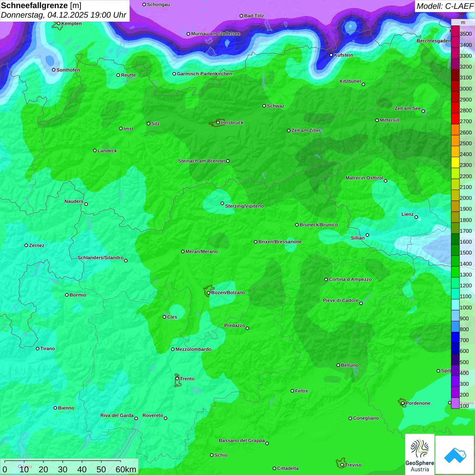The image size is (475, 475).
Task: Click the Riva del Garda label
Action: pos(117,415)
